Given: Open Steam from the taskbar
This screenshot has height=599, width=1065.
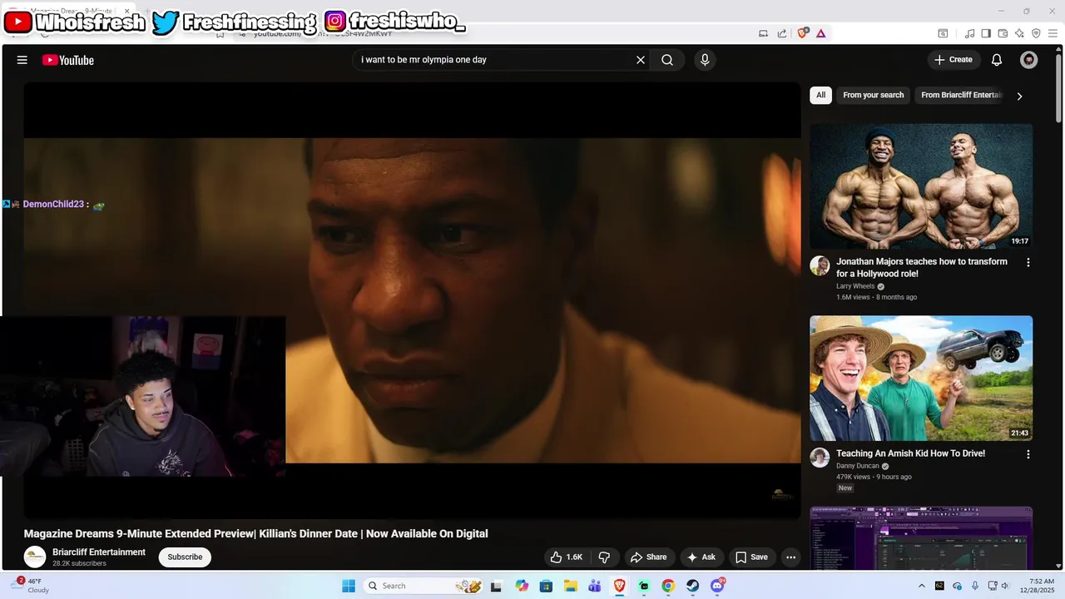Looking at the screenshot, I should tap(692, 586).
